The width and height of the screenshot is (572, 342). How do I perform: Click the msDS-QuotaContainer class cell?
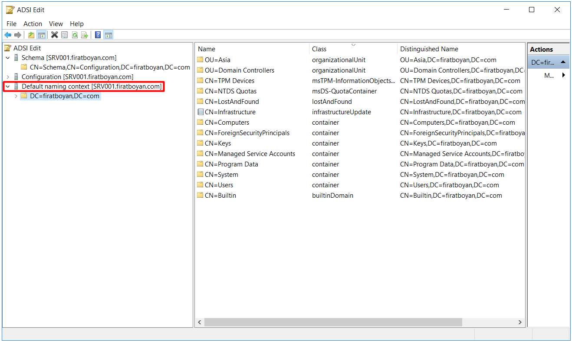345,91
